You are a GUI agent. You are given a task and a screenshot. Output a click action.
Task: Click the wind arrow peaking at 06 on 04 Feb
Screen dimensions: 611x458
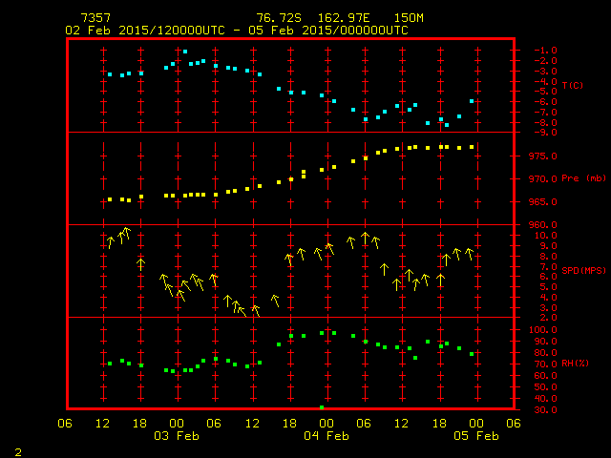click(x=365, y=239)
